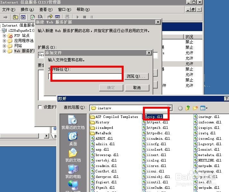Select the httpext.dll file

(155, 122)
